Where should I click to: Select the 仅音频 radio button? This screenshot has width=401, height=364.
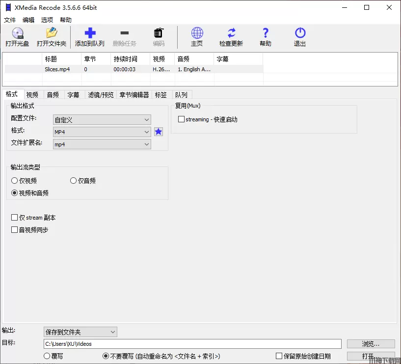pos(74,181)
